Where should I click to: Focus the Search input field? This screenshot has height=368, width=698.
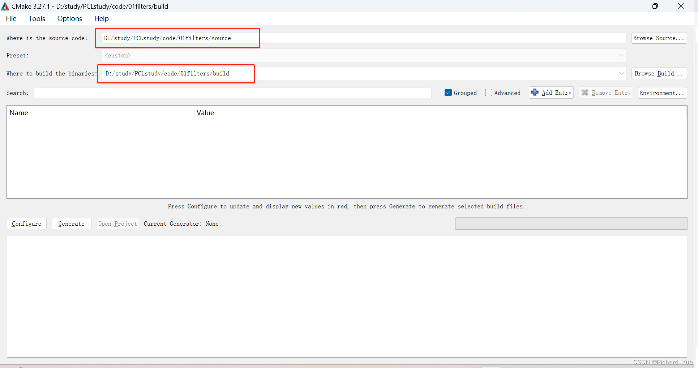point(233,93)
